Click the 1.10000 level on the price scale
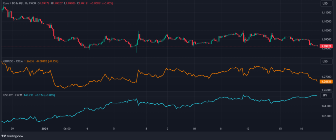Image resolution: width=336 pixels, height=140 pixels. pyautogui.click(x=326, y=30)
